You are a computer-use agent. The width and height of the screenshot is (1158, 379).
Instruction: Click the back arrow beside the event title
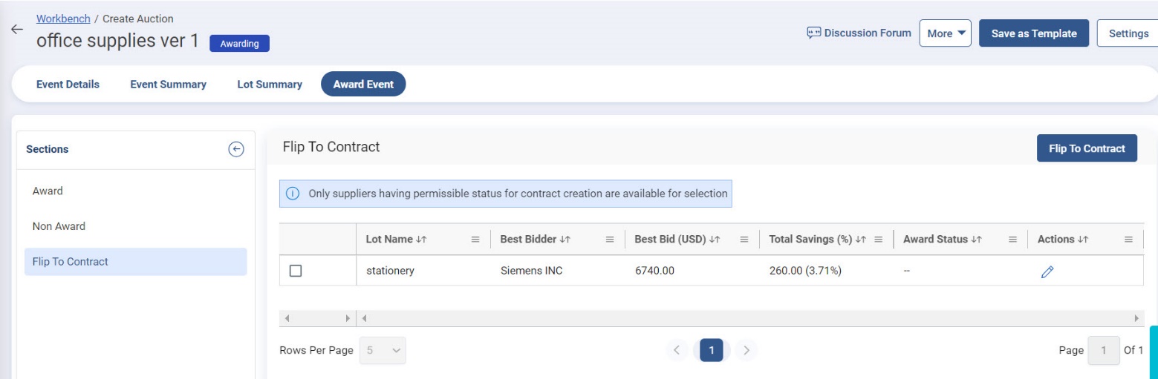[x=16, y=30]
